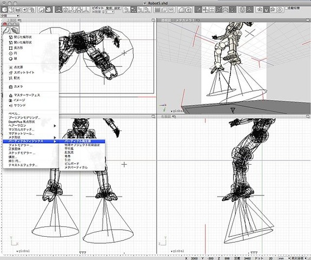Click the camera-rotate icon after house icon
The width and height of the screenshot is (311, 260).
pyautogui.click(x=188, y=10)
